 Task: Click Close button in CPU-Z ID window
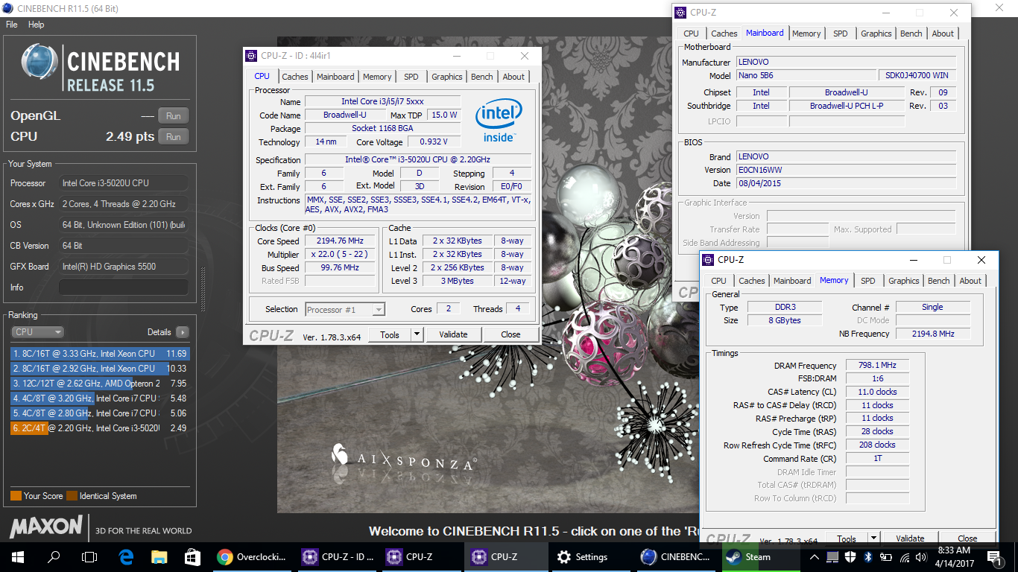pyautogui.click(x=510, y=334)
